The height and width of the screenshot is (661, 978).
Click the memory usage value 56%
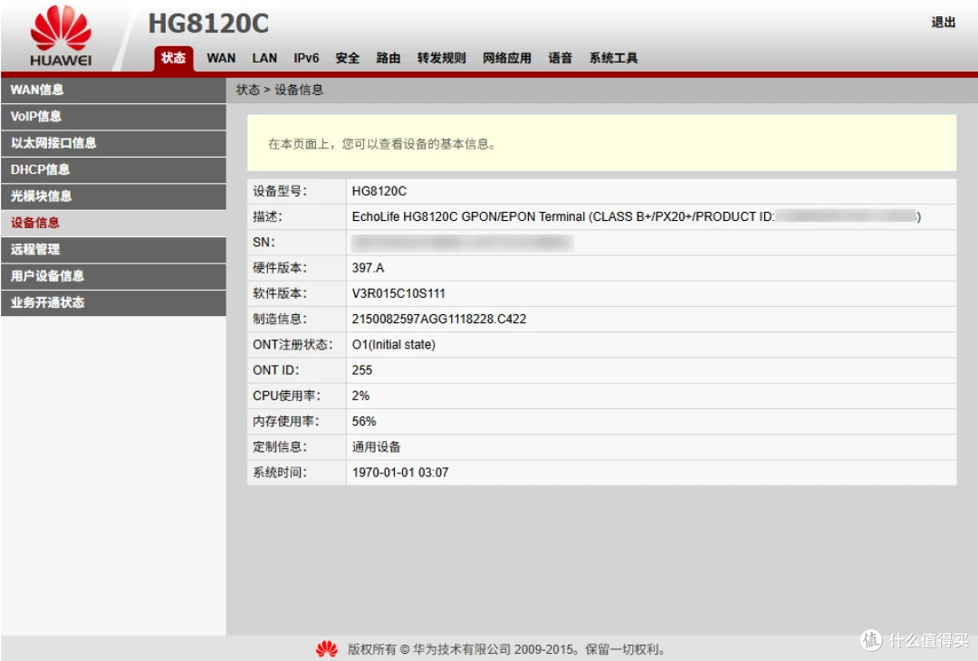click(364, 422)
